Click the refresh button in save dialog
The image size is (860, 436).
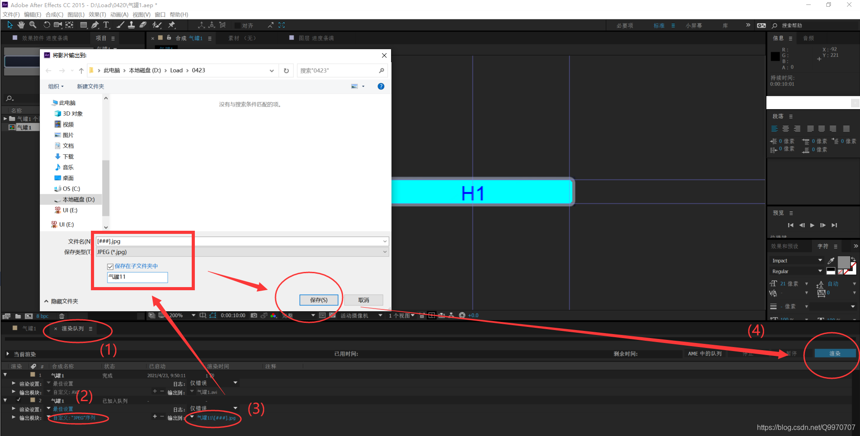tap(286, 71)
